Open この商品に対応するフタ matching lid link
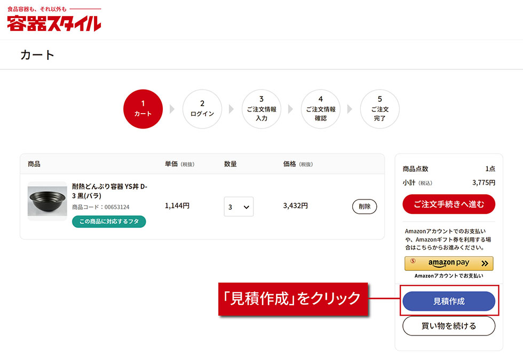 pyautogui.click(x=109, y=221)
